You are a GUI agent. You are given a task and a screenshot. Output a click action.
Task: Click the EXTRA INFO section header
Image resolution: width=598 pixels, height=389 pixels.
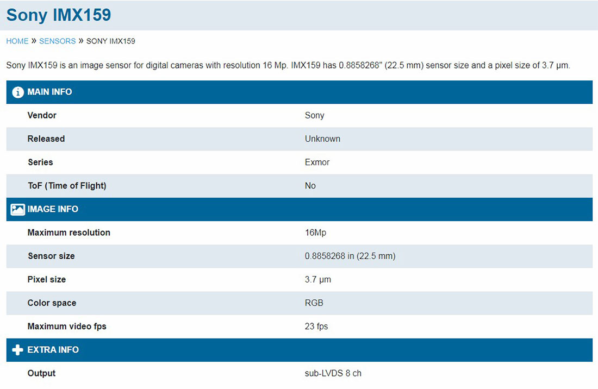300,350
